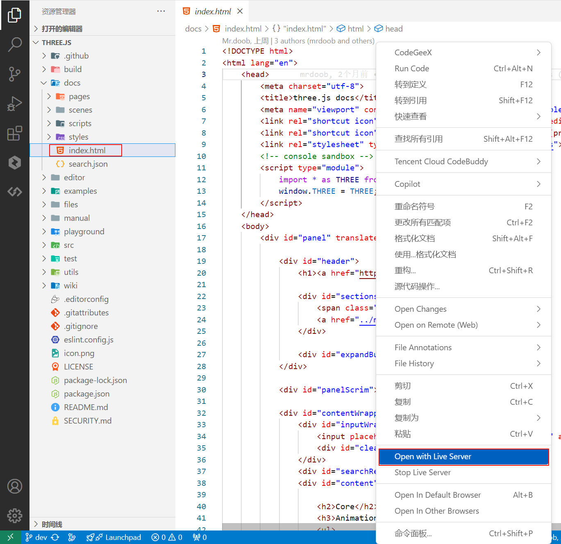
Task: Expand the .github folder
Action: (x=102, y=56)
